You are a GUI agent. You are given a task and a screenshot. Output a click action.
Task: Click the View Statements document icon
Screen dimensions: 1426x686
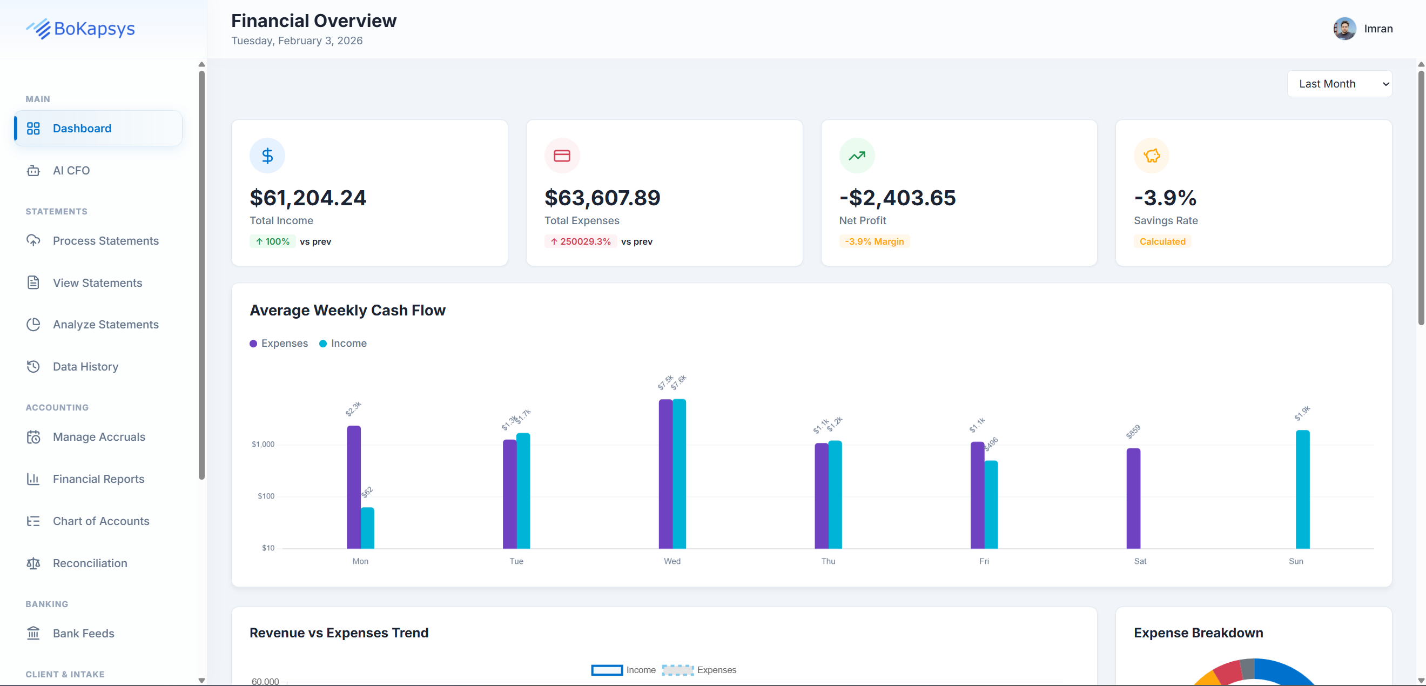[x=34, y=283]
